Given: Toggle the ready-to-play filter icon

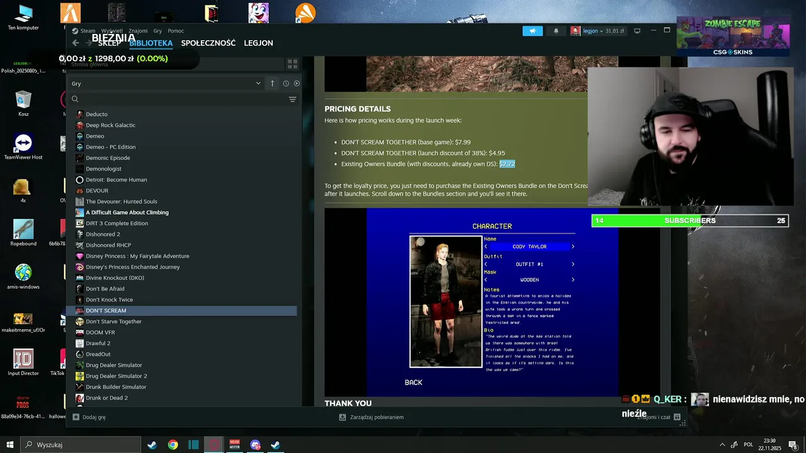Looking at the screenshot, I should [297, 83].
